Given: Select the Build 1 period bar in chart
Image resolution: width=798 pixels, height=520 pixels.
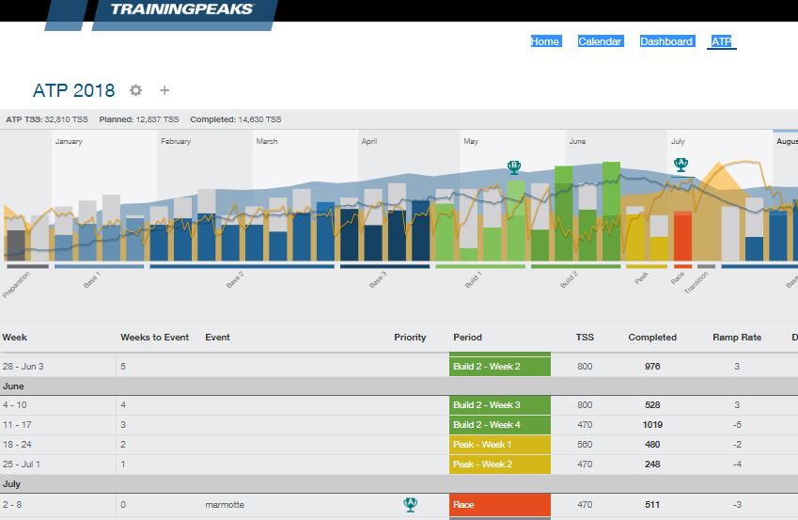Looking at the screenshot, I should click(x=480, y=266).
